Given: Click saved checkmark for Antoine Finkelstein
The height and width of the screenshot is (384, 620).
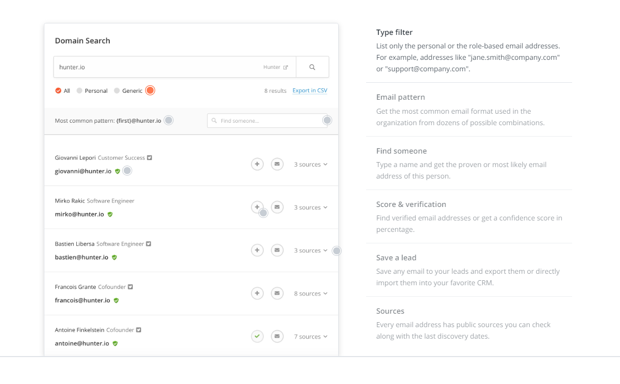Looking at the screenshot, I should (257, 337).
